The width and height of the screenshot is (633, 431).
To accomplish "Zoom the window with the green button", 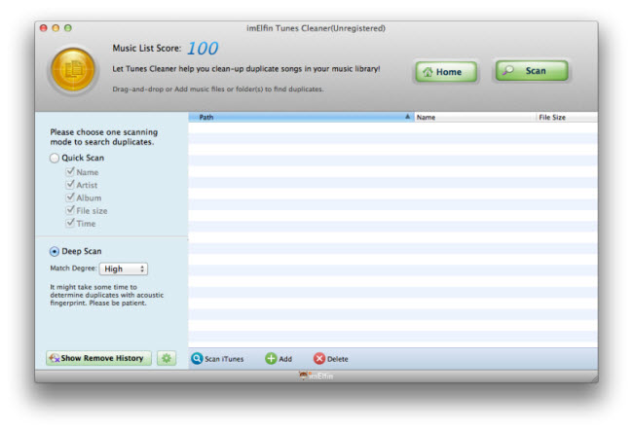I will (x=68, y=28).
